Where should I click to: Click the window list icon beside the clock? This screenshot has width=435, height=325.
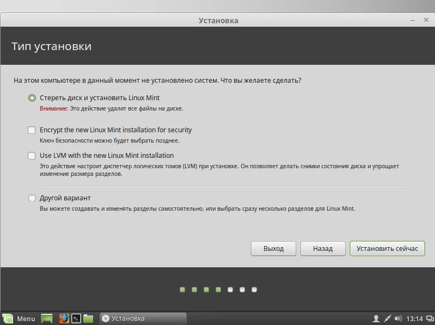[x=430, y=318]
